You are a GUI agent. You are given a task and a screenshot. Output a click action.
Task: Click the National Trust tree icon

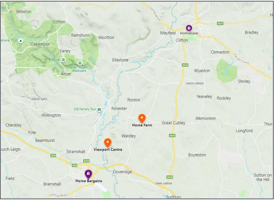(21, 41)
